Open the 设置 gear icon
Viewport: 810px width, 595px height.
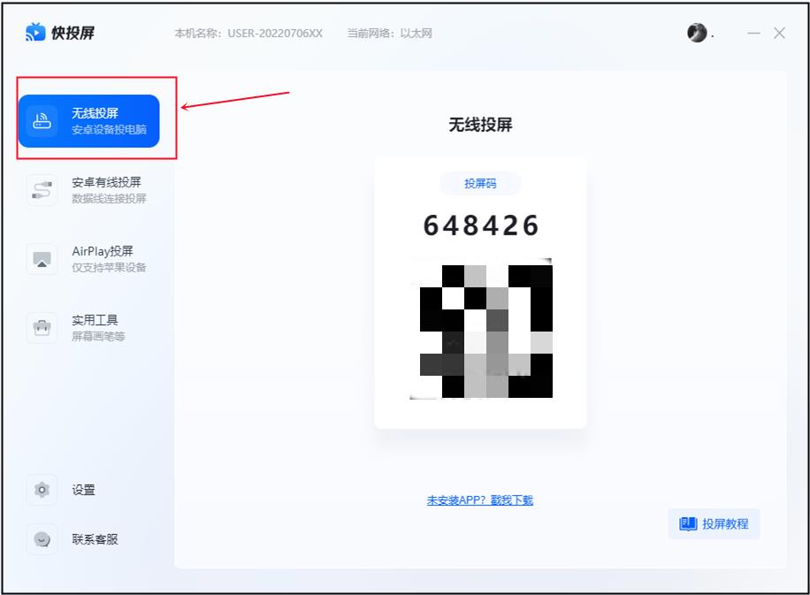pos(42,490)
